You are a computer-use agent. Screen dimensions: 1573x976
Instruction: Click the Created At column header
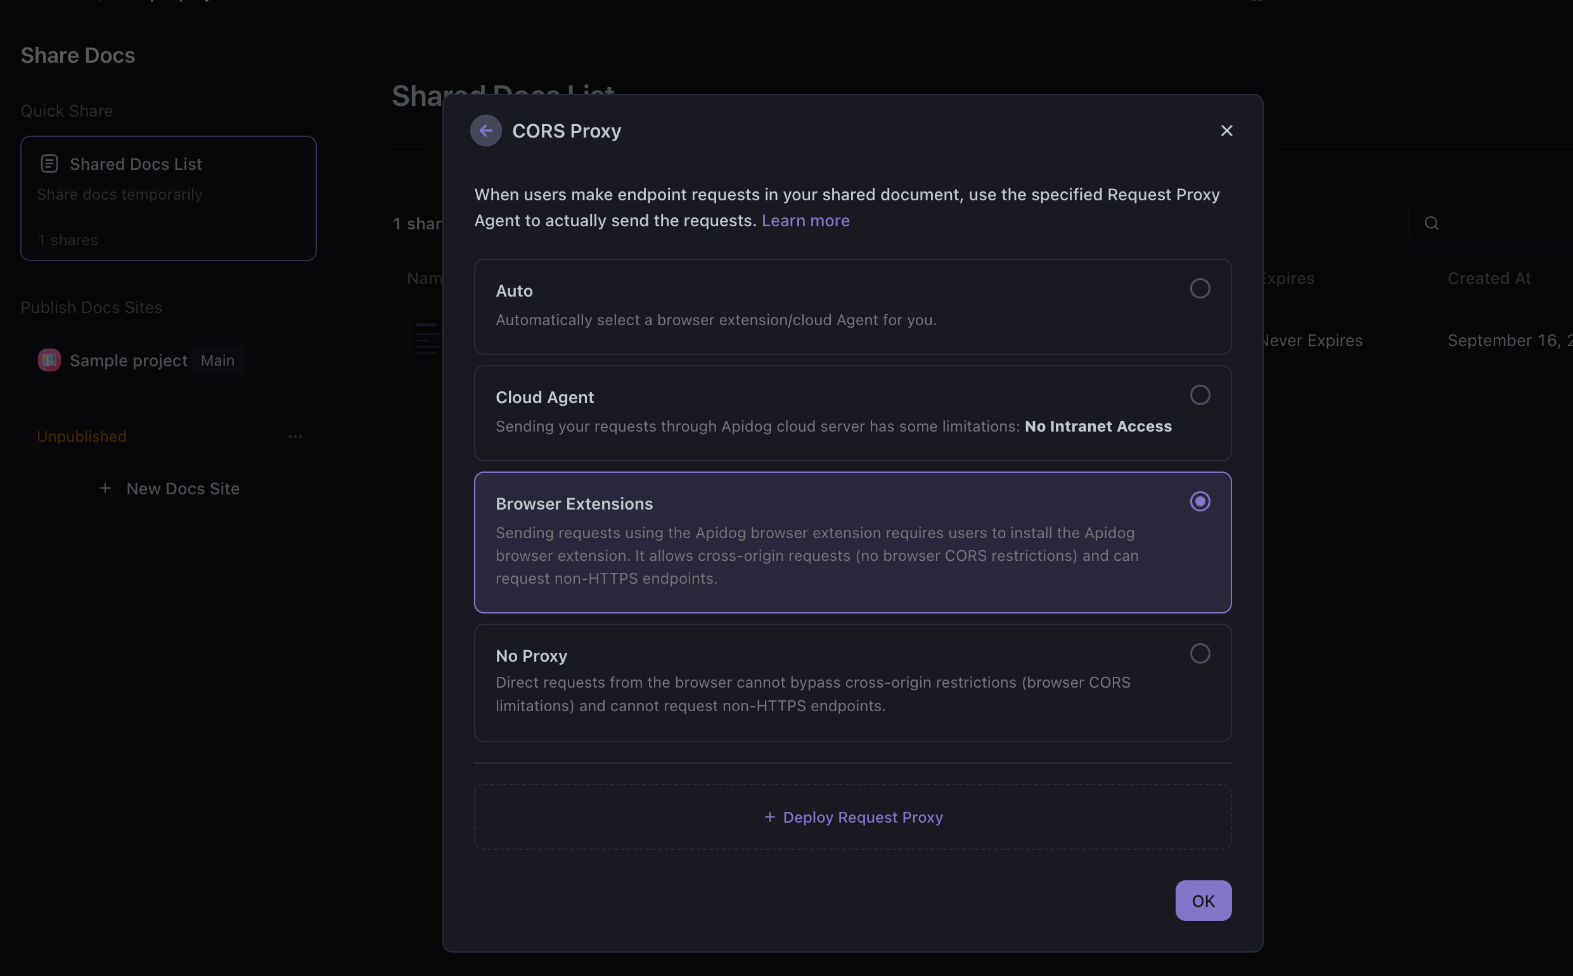[x=1489, y=278]
